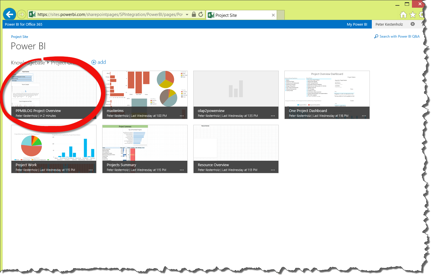Maximize the browser window
Screen dimensions: 435x279
pos(407,4)
